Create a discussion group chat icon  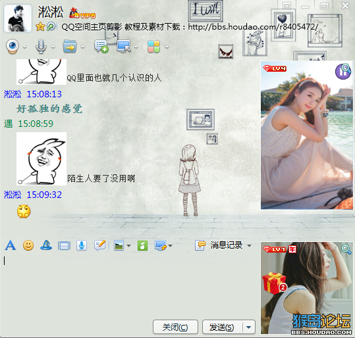[x=101, y=47]
